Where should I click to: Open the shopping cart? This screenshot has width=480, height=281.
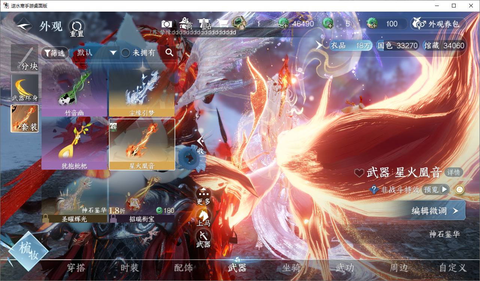223,24
